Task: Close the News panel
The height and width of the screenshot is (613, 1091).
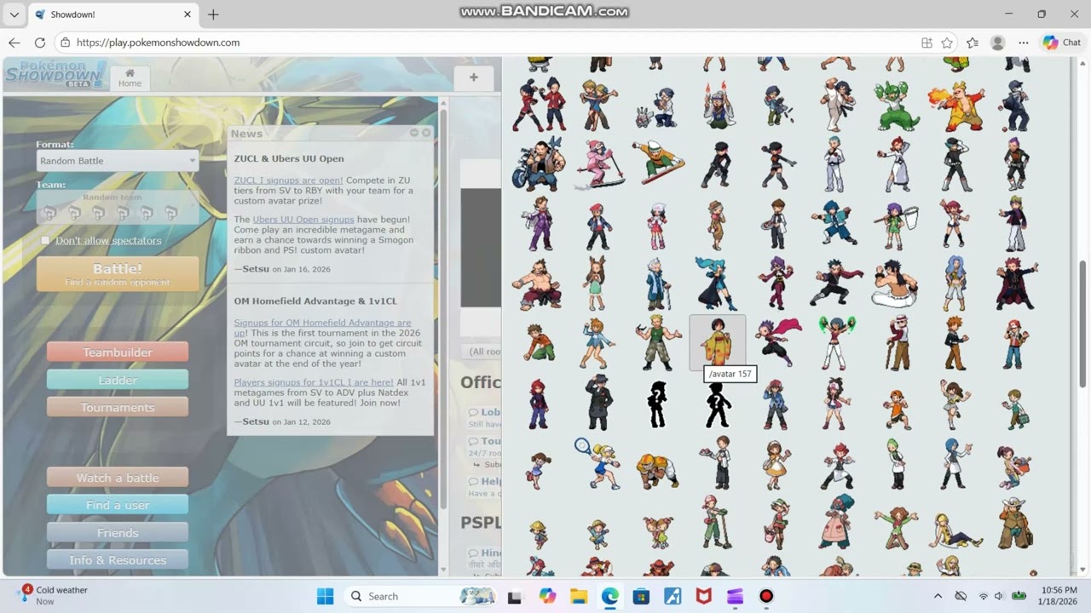Action: [x=426, y=133]
